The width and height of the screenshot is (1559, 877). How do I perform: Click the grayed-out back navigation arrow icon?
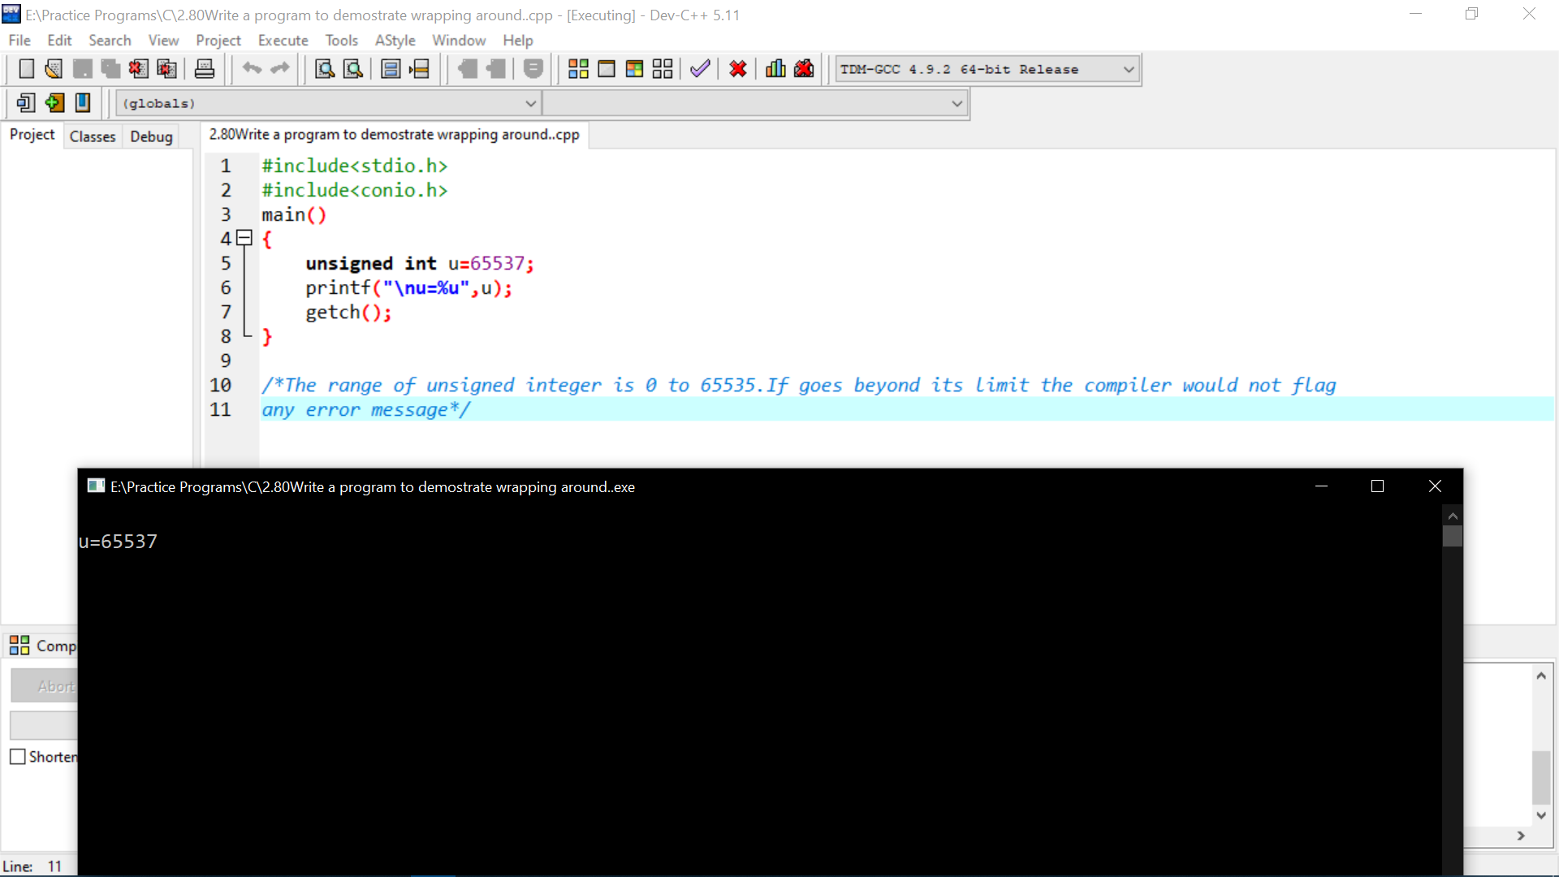467,69
